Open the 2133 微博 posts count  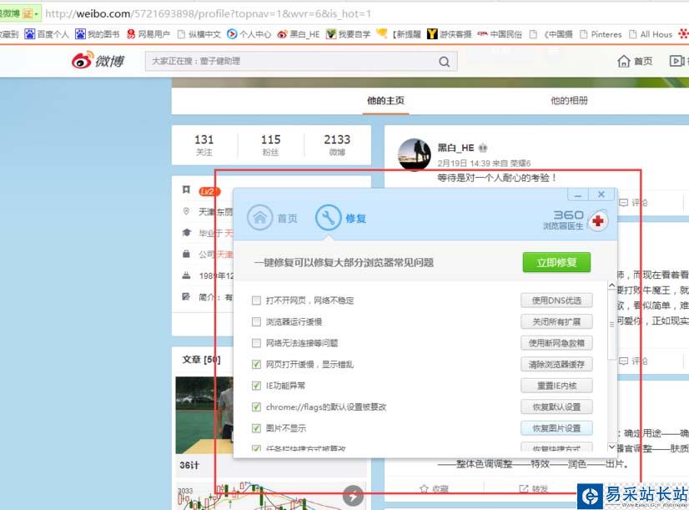(337, 145)
